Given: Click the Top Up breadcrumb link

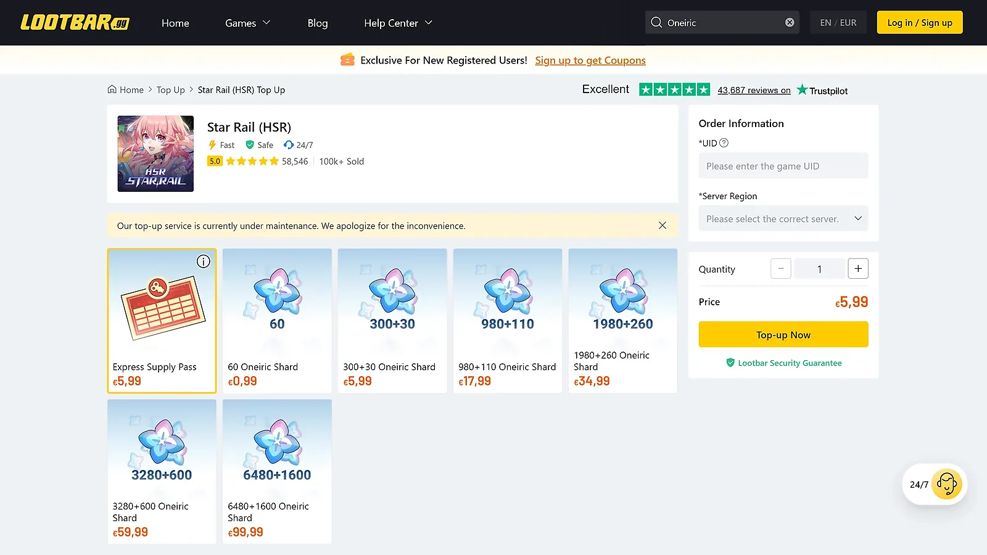Looking at the screenshot, I should [171, 90].
